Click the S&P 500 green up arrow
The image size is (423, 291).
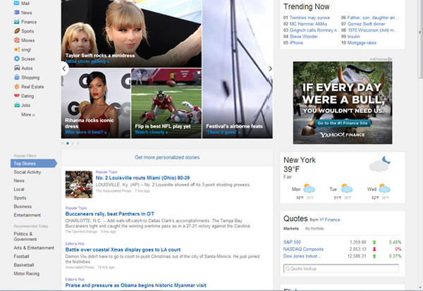(x=374, y=242)
